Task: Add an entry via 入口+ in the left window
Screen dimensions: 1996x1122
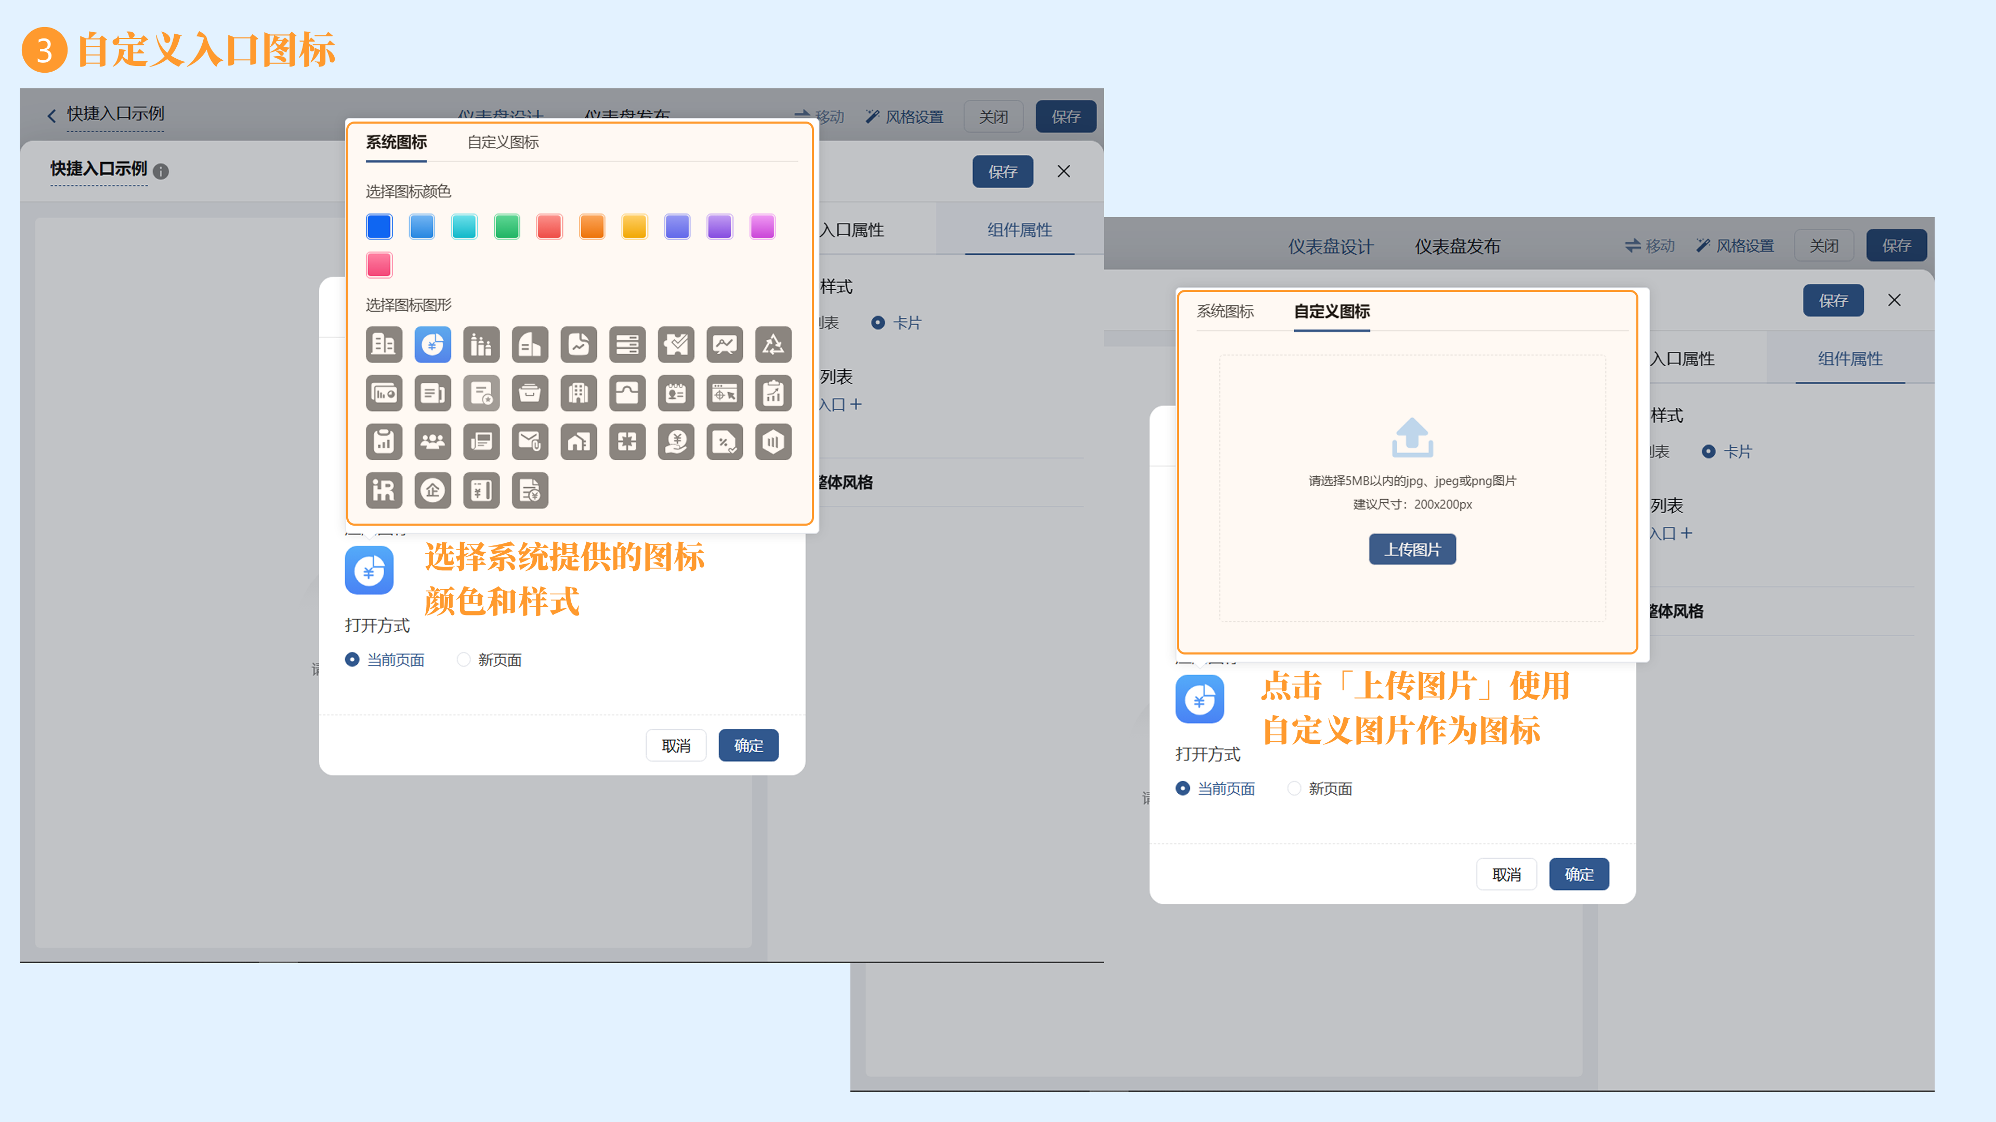Action: coord(840,404)
